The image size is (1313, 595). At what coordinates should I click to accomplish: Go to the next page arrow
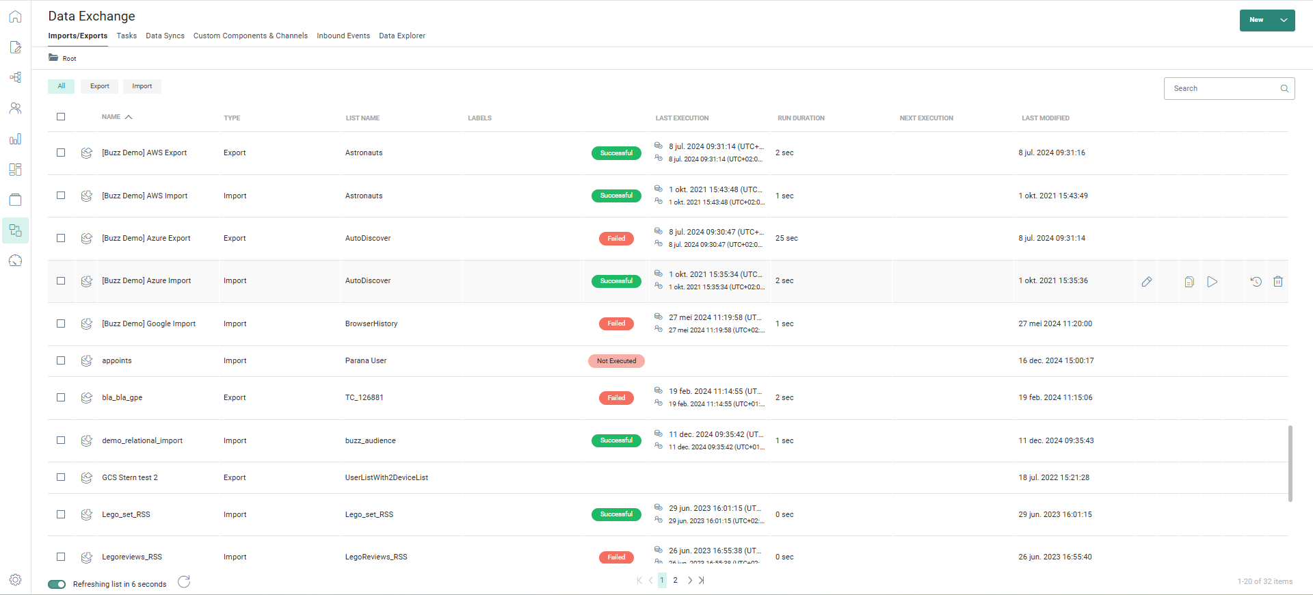coord(690,581)
